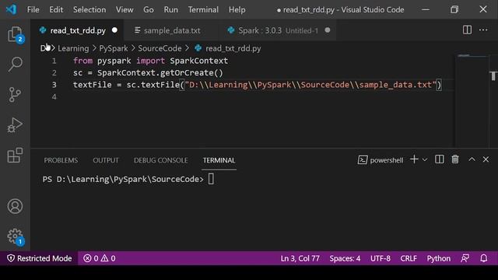The width and height of the screenshot is (498, 280).
Task: Split the terminal panel
Action: coord(439,159)
